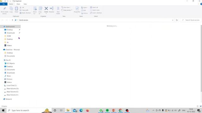Click Edit in the Open group
This screenshot has width=202, height=113.
point(83,10)
